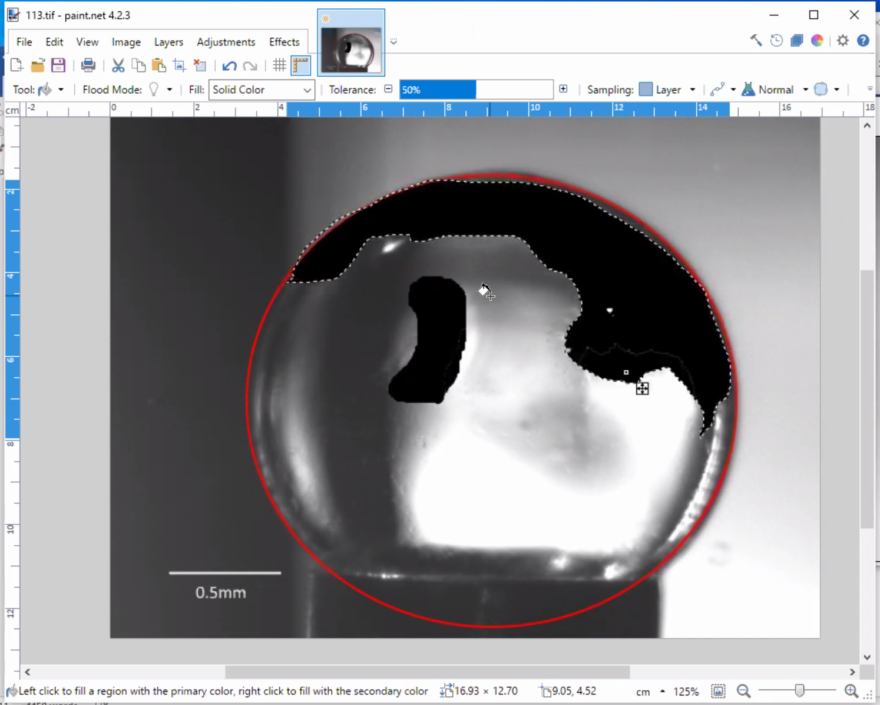This screenshot has width=880, height=705.
Task: Click the 113.tif image thumbnail tab
Action: pos(351,50)
